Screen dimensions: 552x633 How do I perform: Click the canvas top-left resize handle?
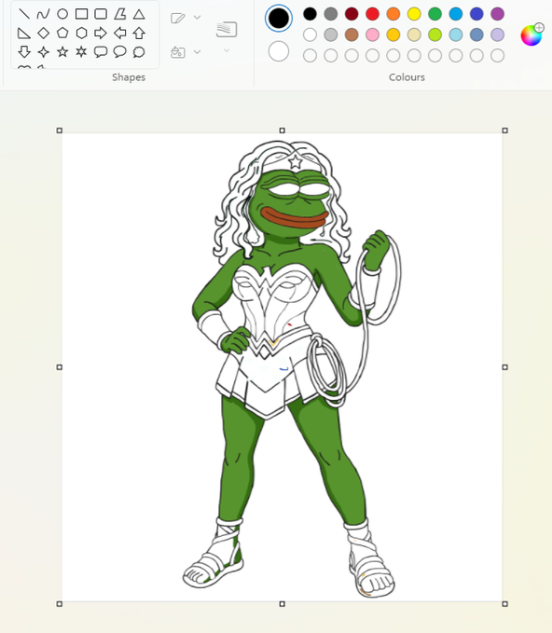click(x=60, y=131)
